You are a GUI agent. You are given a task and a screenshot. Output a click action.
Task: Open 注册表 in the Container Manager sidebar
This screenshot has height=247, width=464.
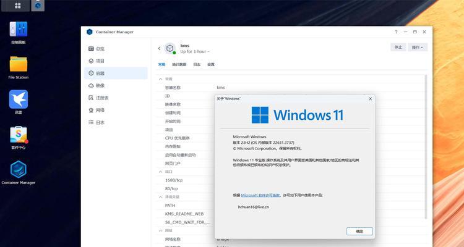[116, 98]
